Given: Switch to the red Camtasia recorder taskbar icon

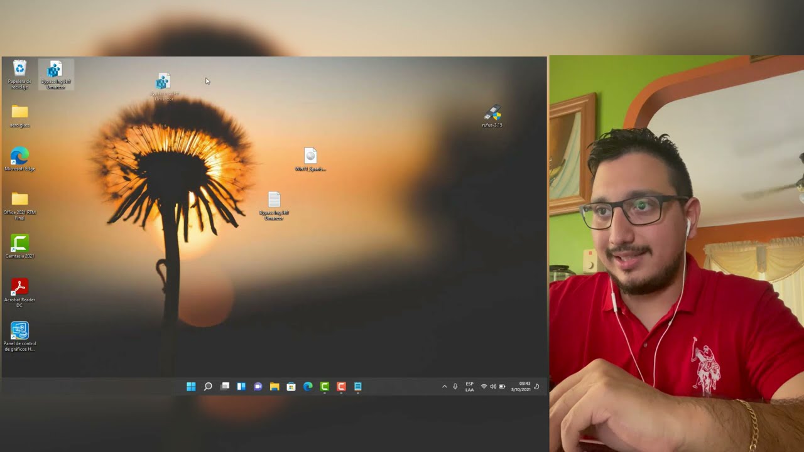Looking at the screenshot, I should 341,387.
